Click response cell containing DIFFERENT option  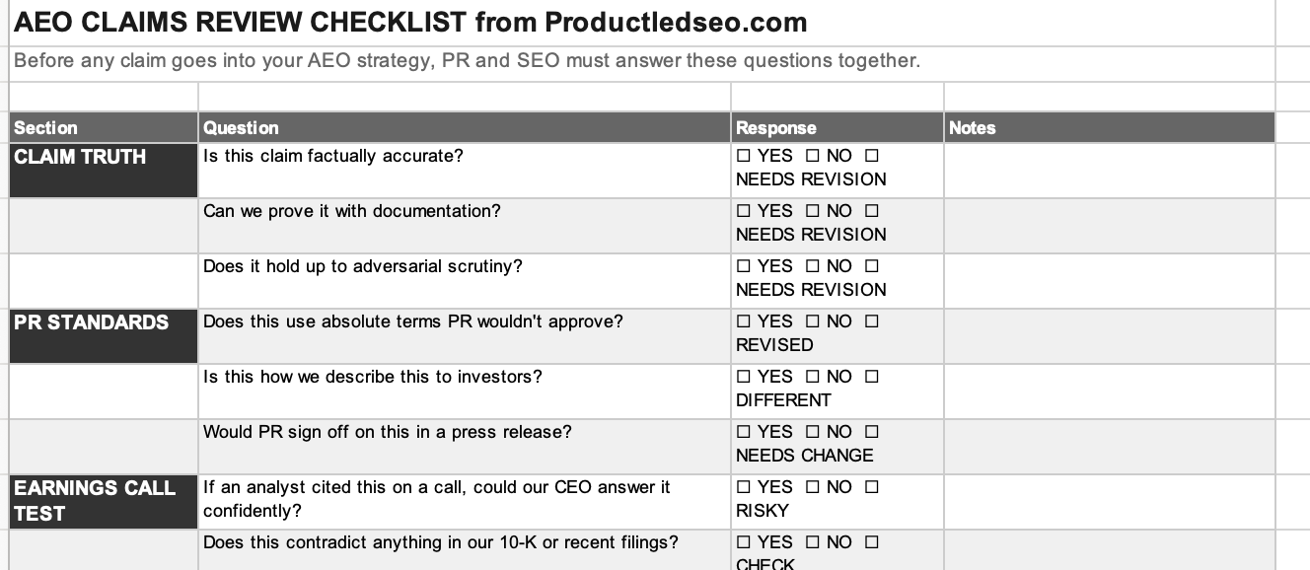coord(837,391)
